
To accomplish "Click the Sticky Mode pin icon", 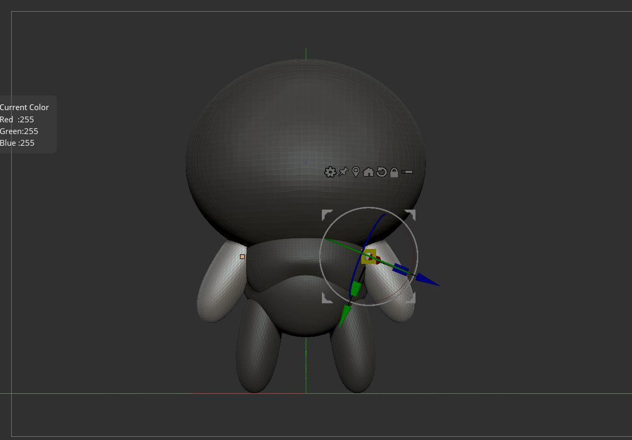I will [343, 172].
